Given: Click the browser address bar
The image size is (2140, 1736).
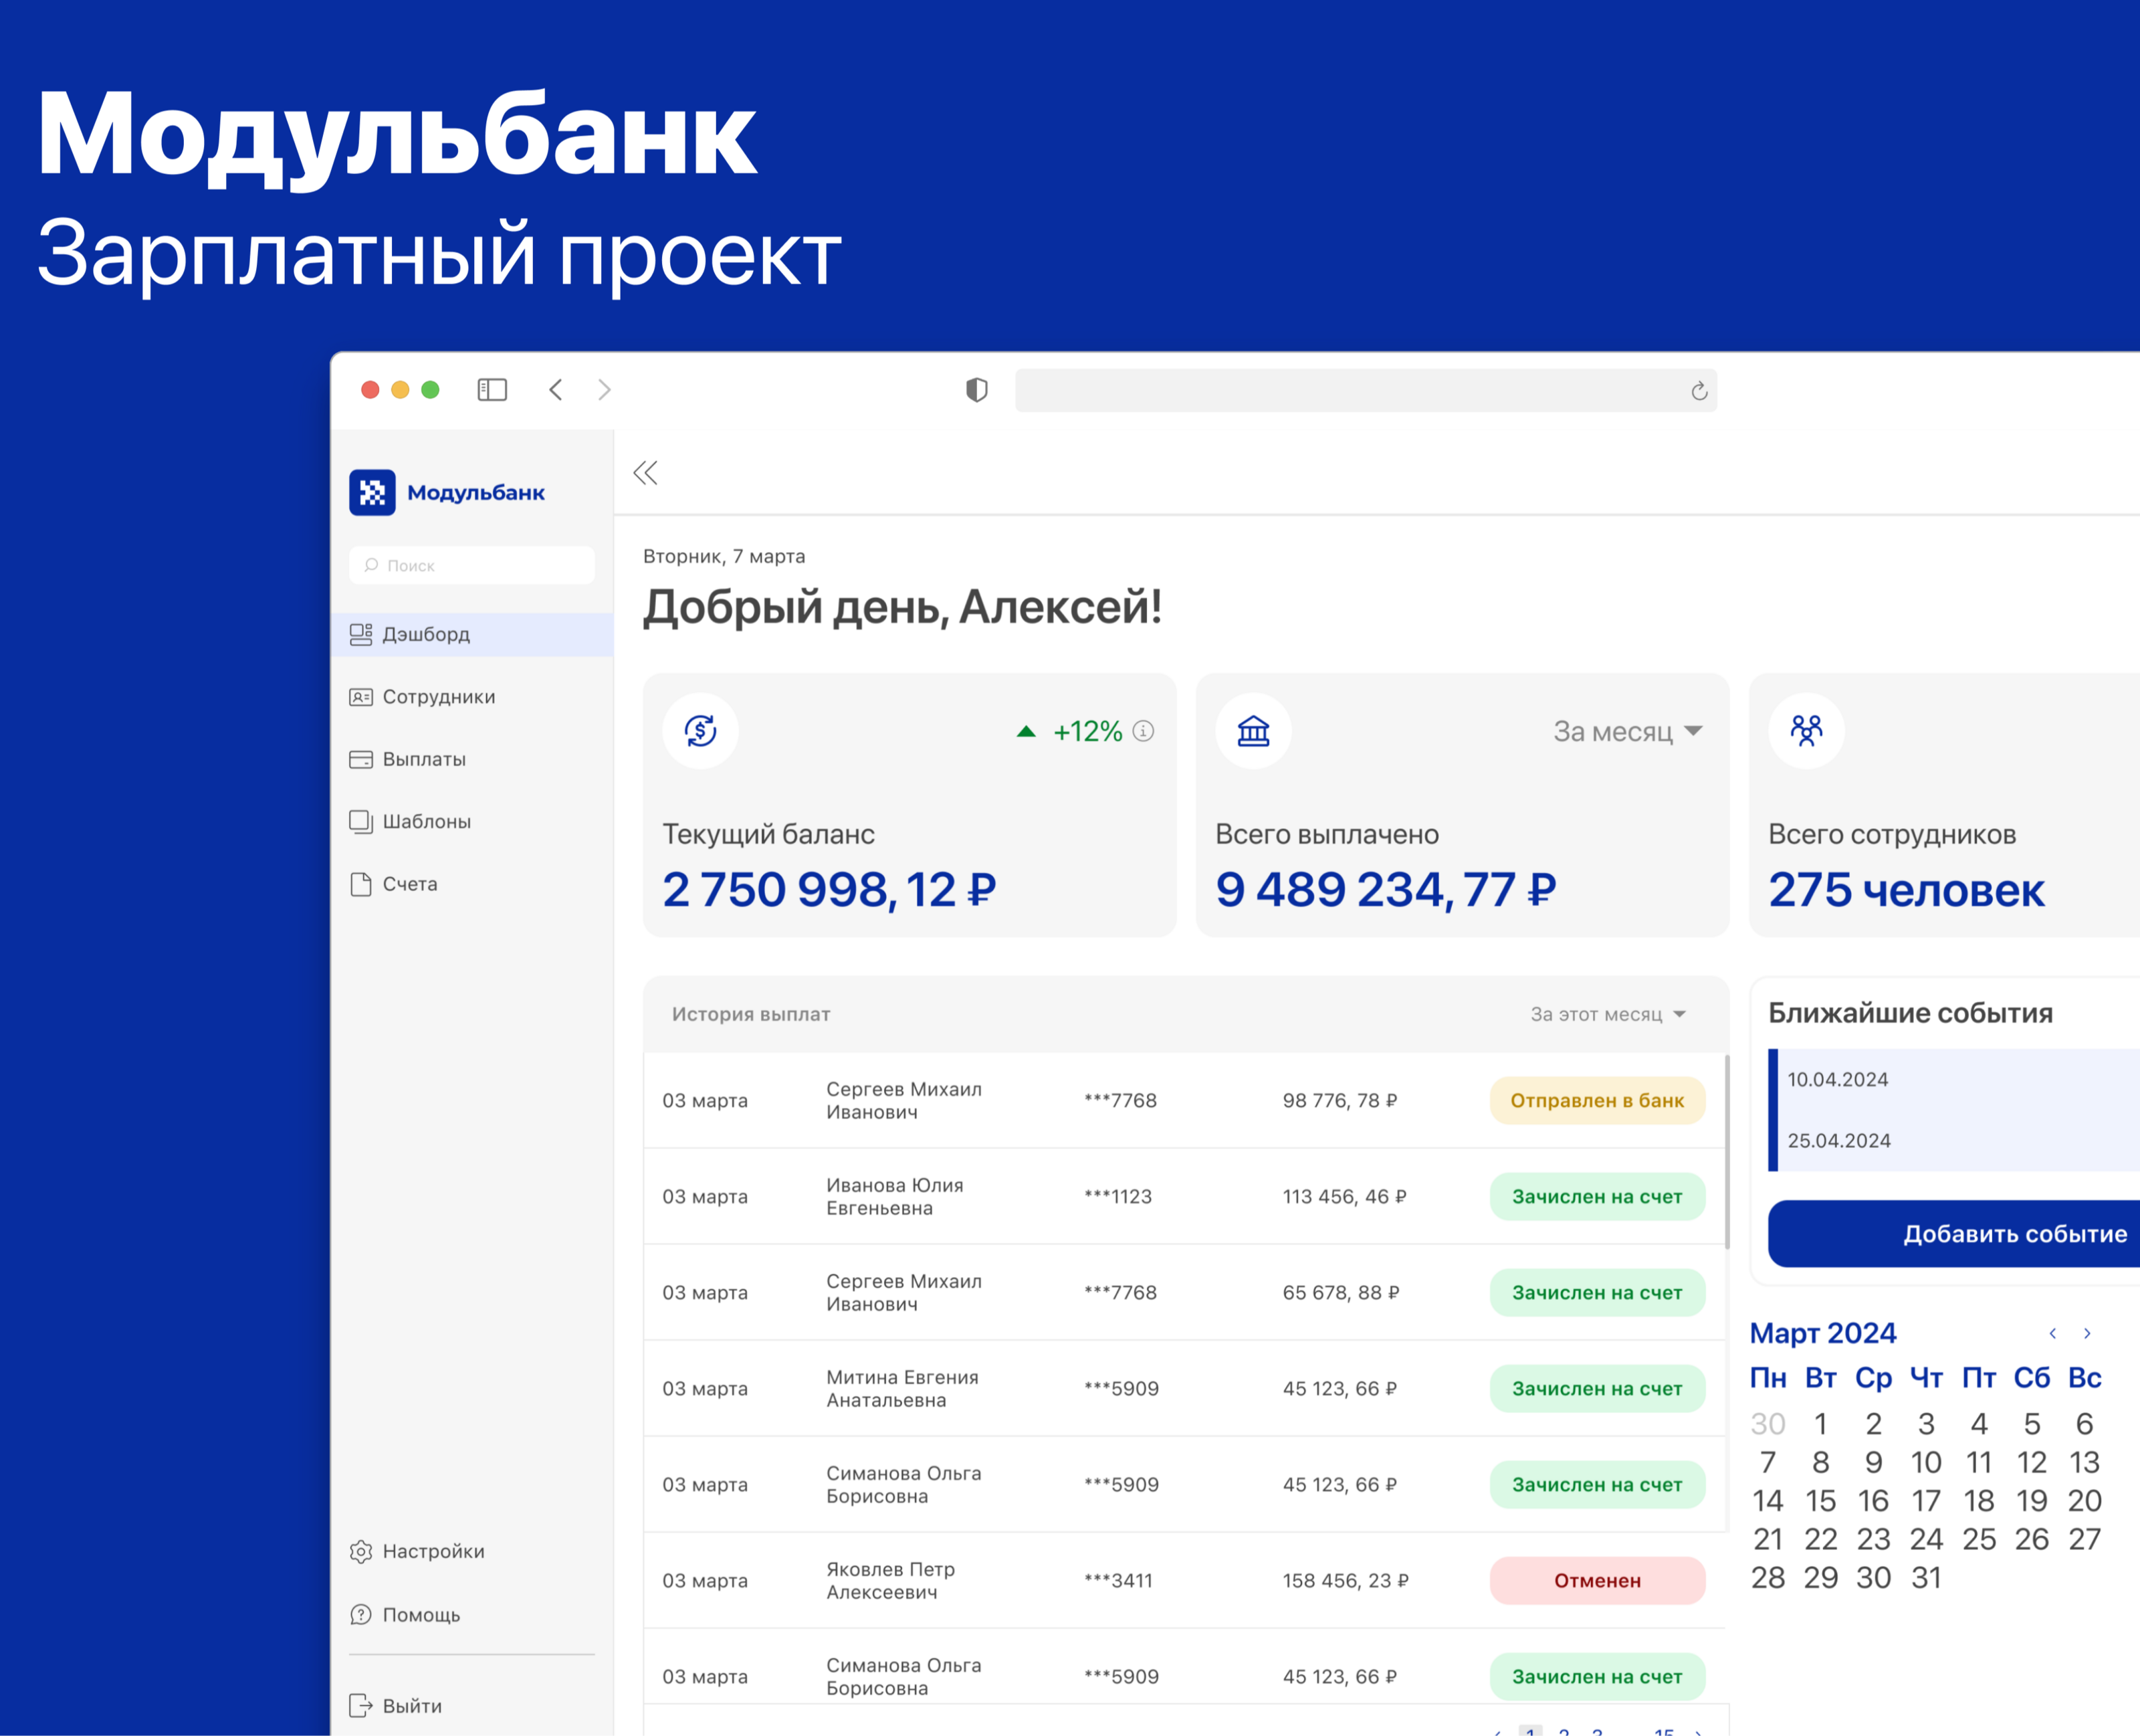Looking at the screenshot, I should pyautogui.click(x=1366, y=390).
